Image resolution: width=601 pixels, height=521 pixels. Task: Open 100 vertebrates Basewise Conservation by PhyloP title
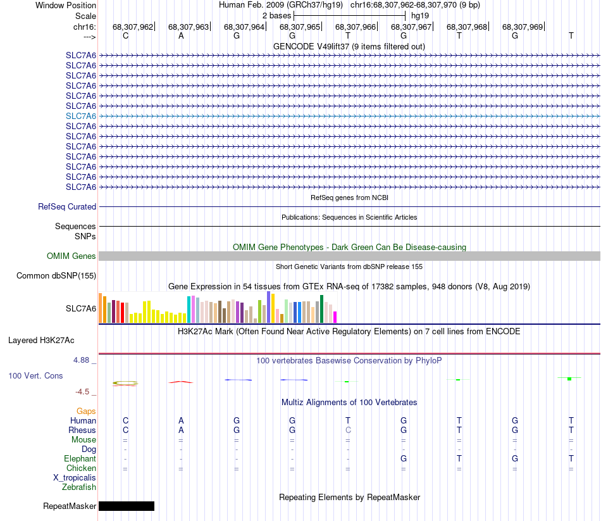[349, 361]
